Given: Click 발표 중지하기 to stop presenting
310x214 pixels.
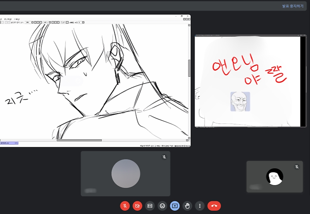Looking at the screenshot, I should click(x=293, y=6).
